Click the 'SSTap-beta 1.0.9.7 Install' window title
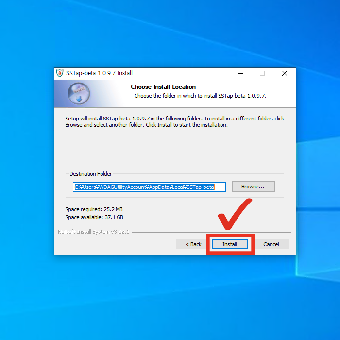The image size is (340, 340). click(99, 73)
